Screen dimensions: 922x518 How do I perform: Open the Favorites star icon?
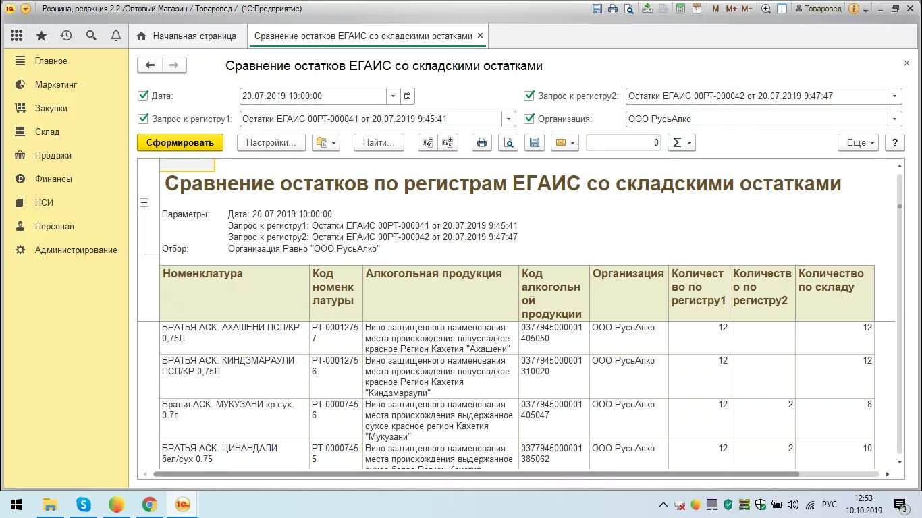(x=42, y=36)
